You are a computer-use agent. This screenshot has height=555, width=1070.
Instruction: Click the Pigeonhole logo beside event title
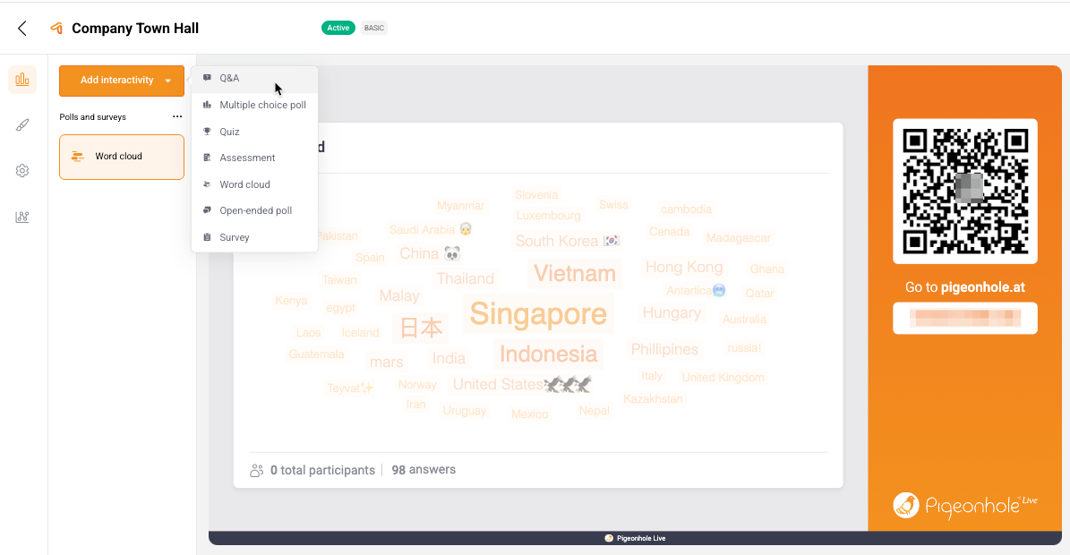pos(57,29)
